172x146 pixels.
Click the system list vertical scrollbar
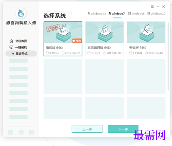coord(168,56)
